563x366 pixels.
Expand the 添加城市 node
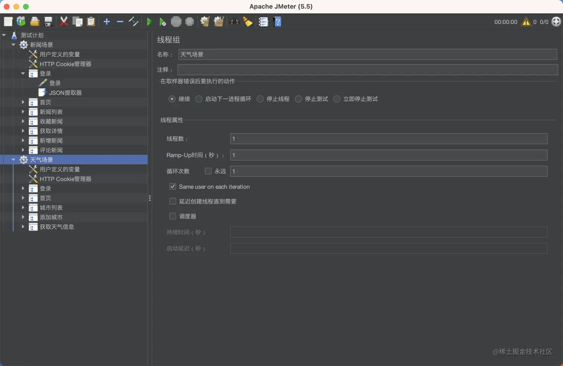click(23, 217)
